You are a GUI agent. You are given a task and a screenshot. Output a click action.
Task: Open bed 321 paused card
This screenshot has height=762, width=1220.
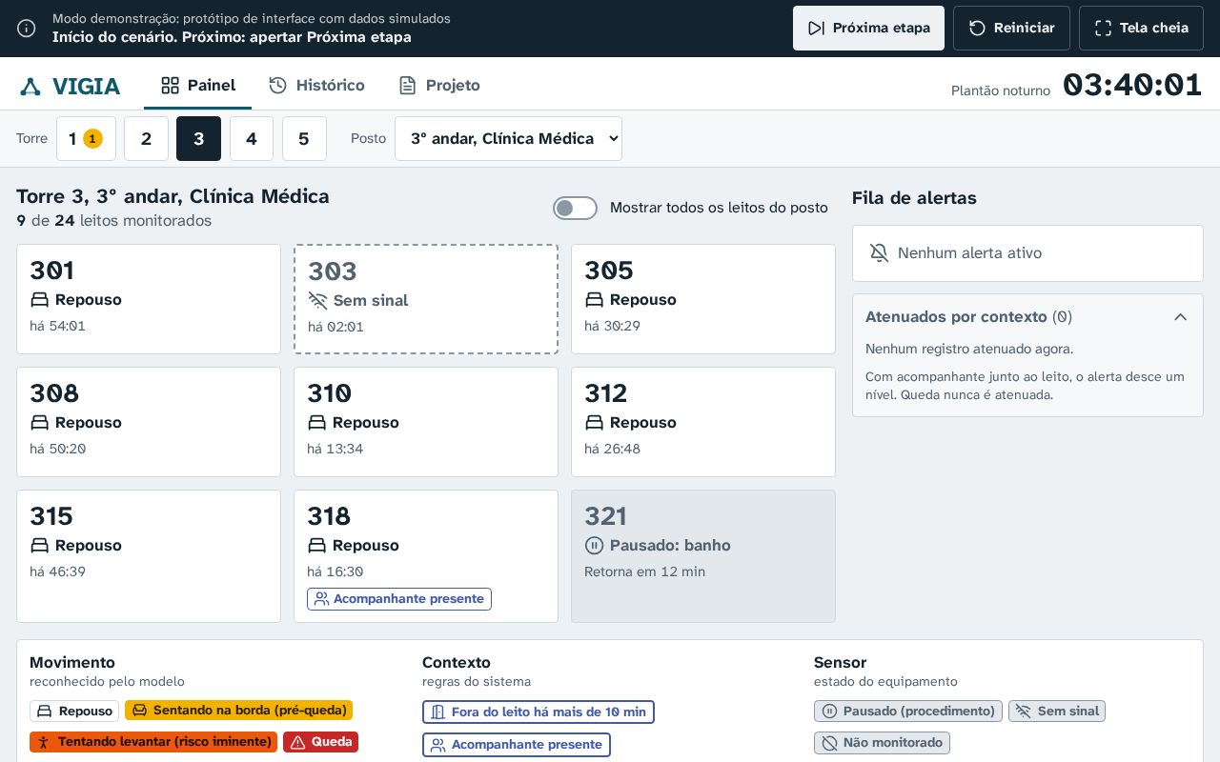[x=703, y=556]
